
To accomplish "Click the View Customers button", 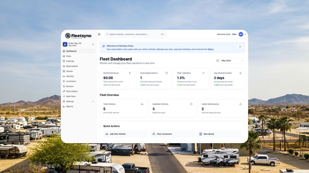I will pos(172,134).
